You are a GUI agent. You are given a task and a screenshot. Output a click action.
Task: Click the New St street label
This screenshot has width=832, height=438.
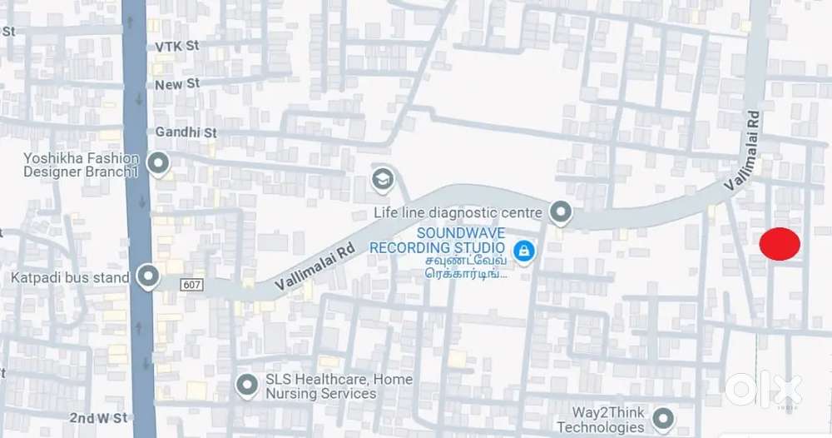point(177,84)
